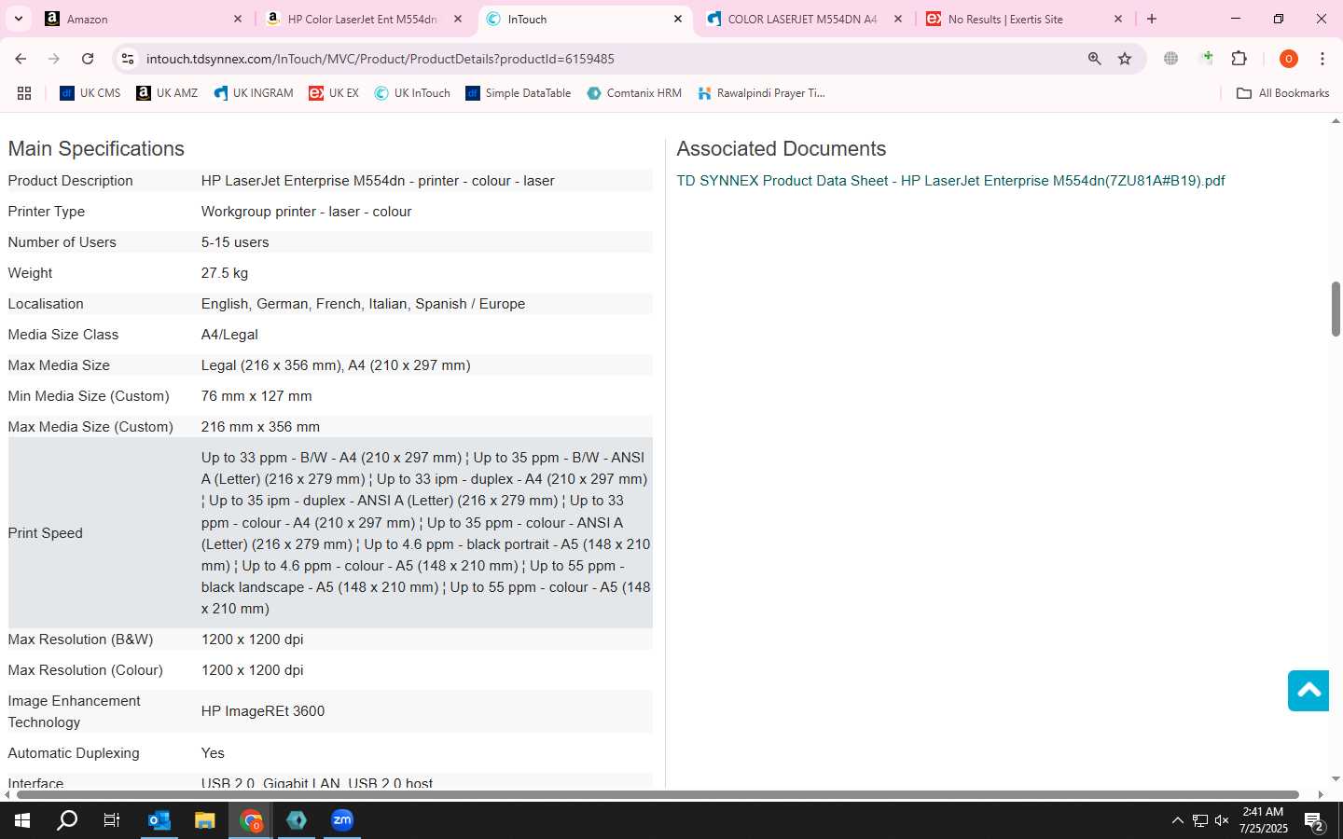
Task: Switch to HP Color LaserJet Ent M554dn tab
Action: coord(362,19)
